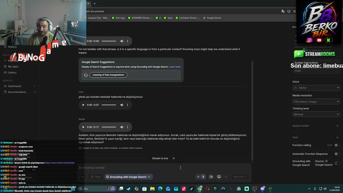The height and width of the screenshot is (193, 343).
Task: Open the Google Gemini bookmark
Action: coord(212,18)
